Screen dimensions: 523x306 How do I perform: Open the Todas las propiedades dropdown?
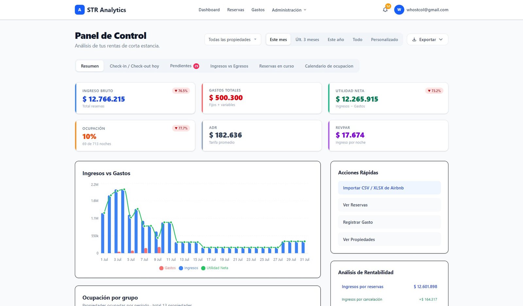click(233, 39)
